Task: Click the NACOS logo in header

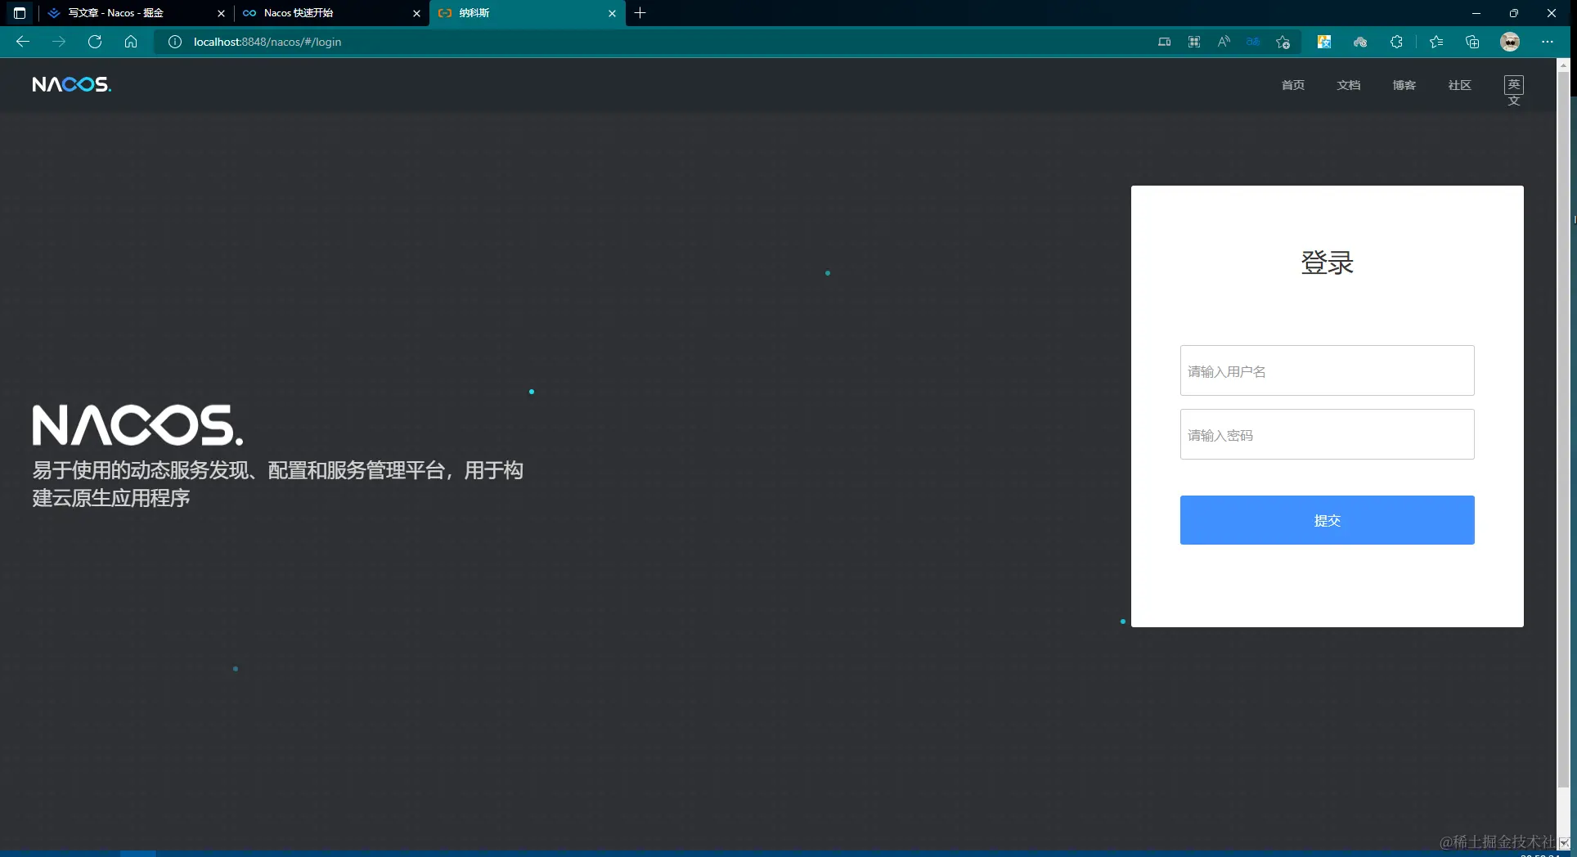Action: [x=72, y=84]
